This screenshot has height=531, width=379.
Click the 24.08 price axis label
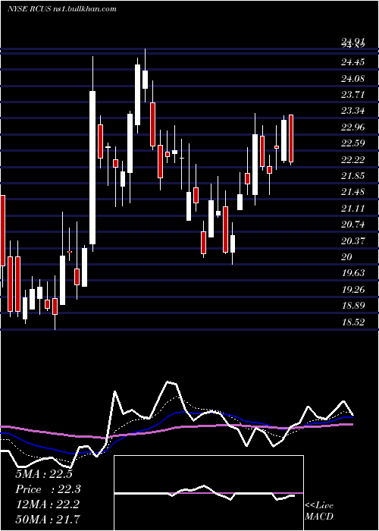tap(353, 79)
